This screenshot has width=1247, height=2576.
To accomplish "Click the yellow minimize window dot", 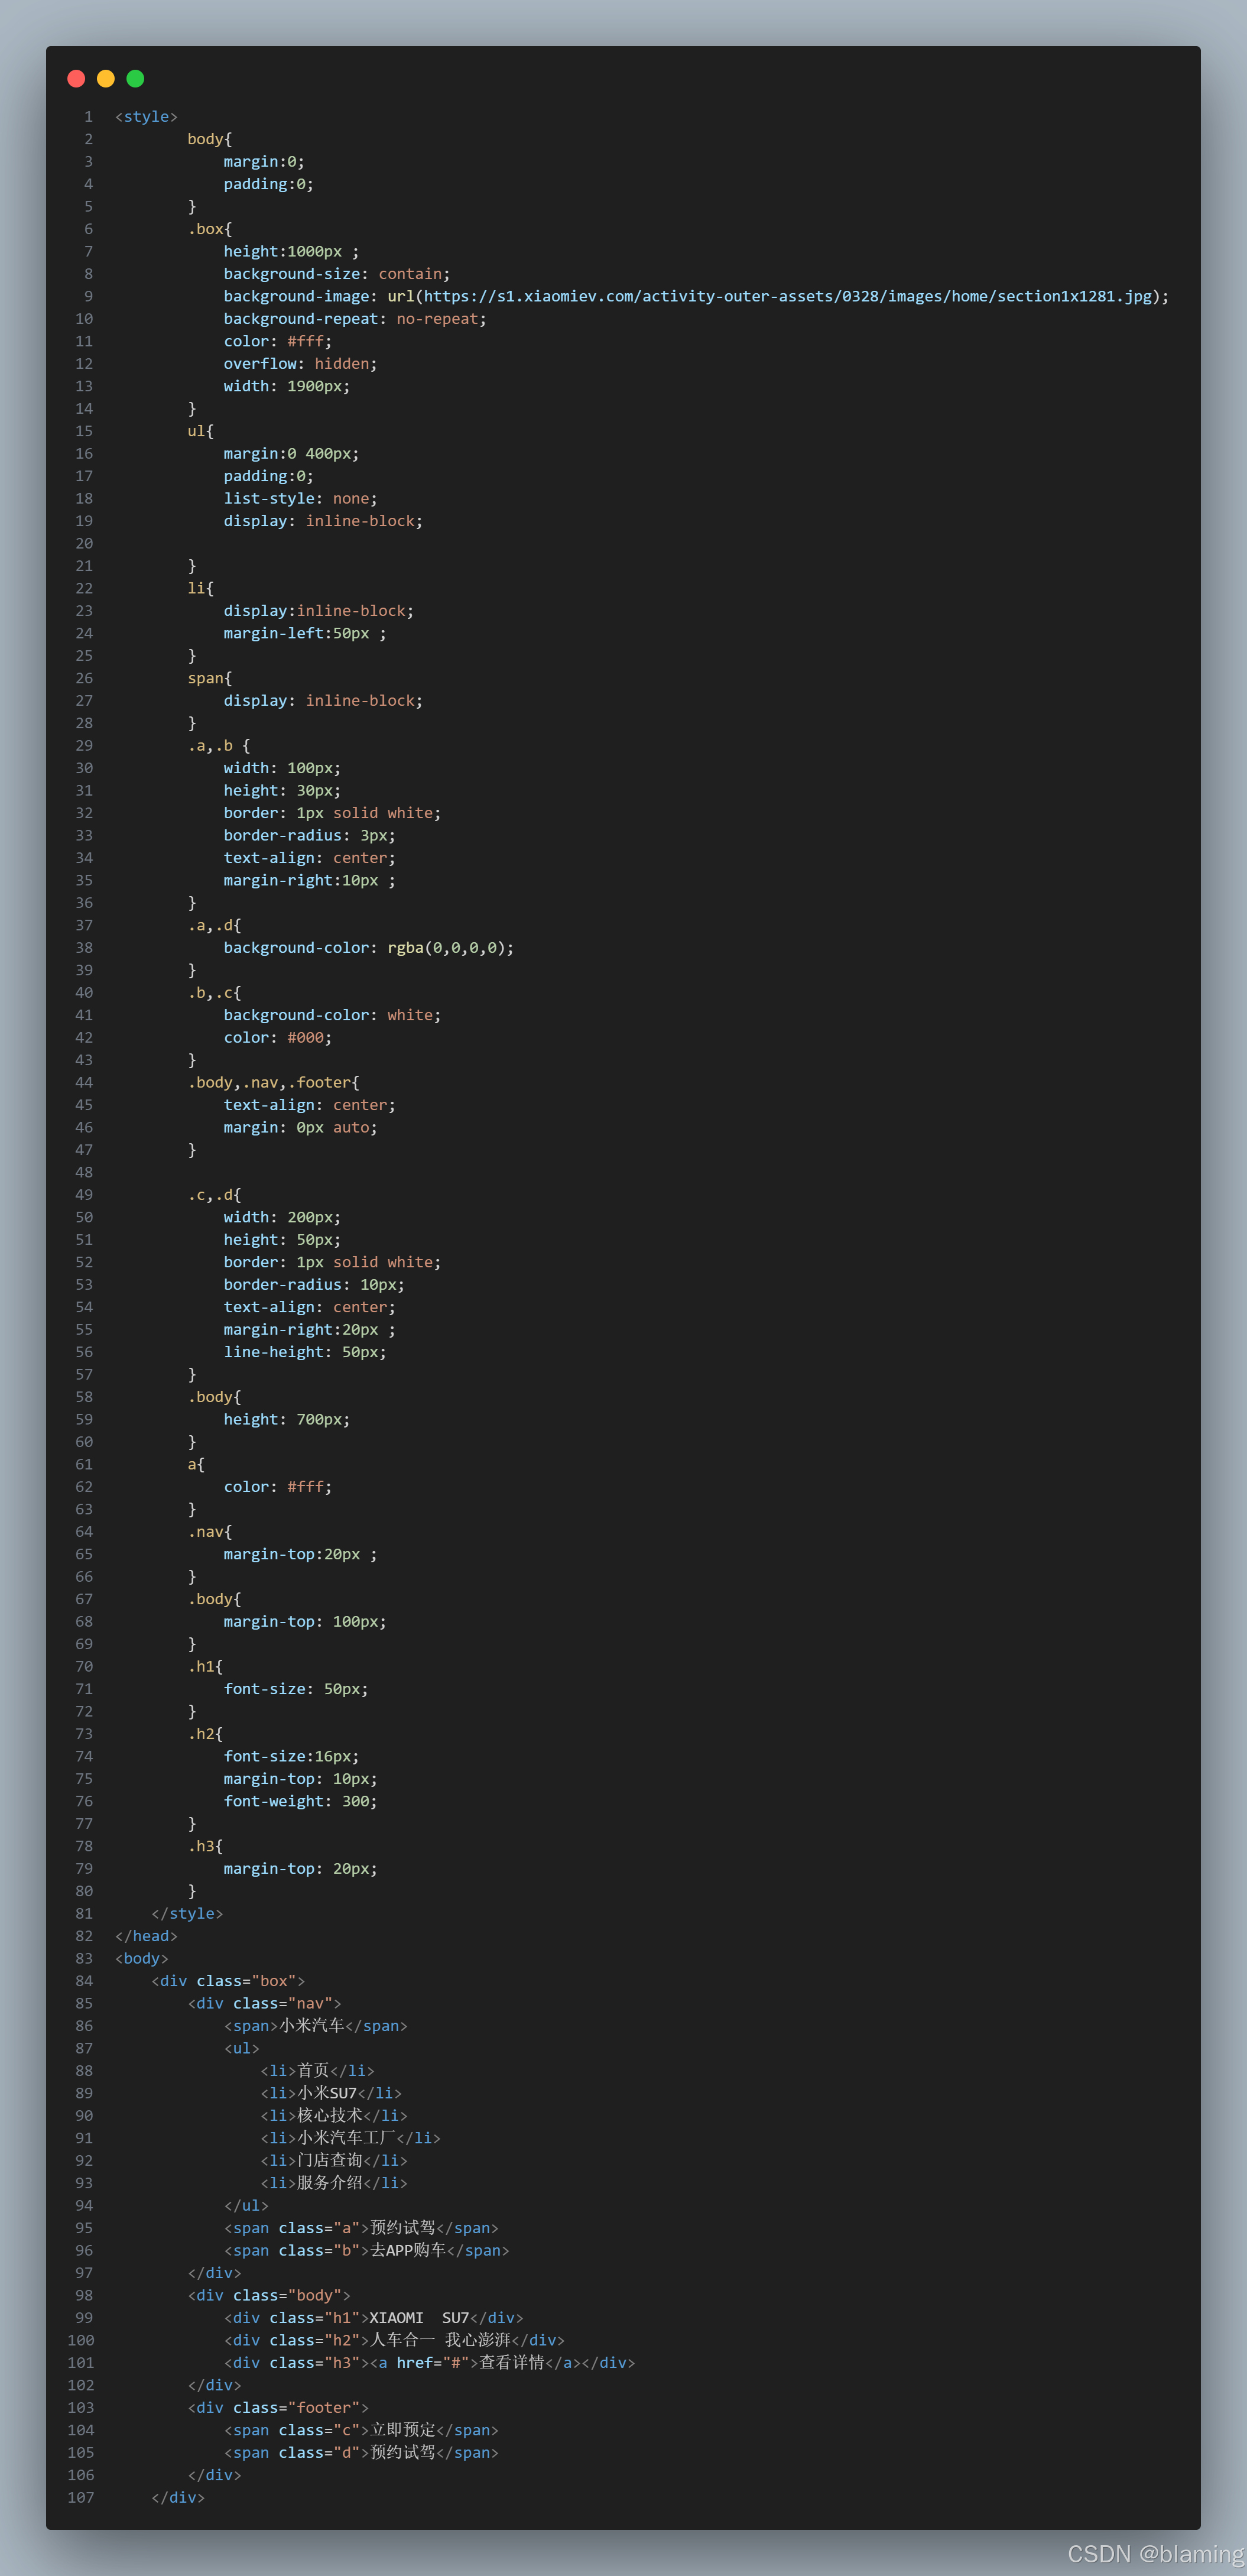I will (x=106, y=79).
